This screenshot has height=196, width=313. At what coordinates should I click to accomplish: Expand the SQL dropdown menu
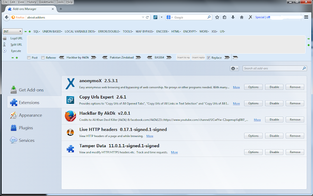(x=37, y=31)
